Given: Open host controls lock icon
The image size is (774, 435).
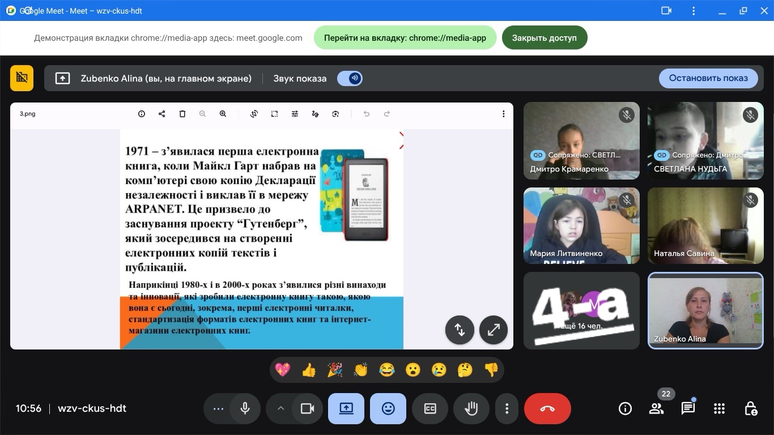Looking at the screenshot, I should pyautogui.click(x=751, y=409).
